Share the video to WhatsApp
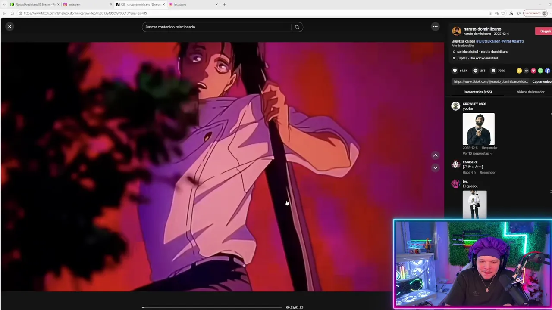The width and height of the screenshot is (552, 310). pyautogui.click(x=540, y=71)
